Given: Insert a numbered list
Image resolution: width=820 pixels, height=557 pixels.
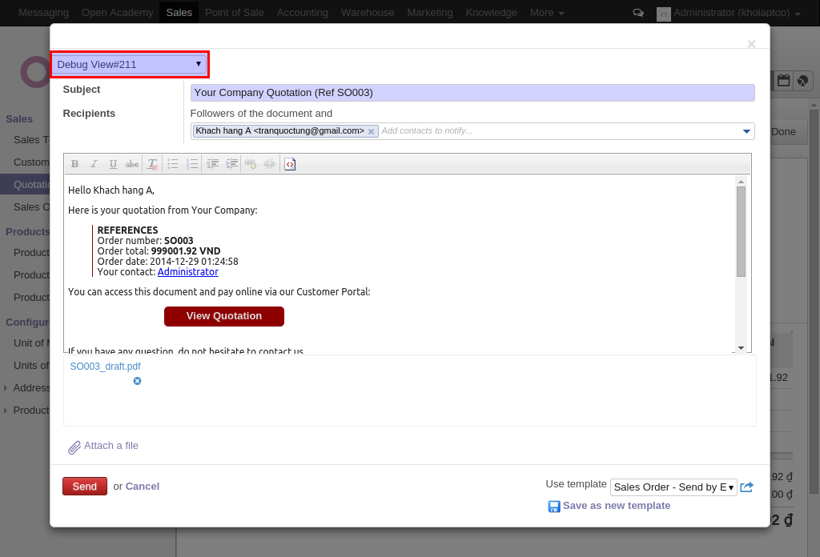Looking at the screenshot, I should coord(192,164).
